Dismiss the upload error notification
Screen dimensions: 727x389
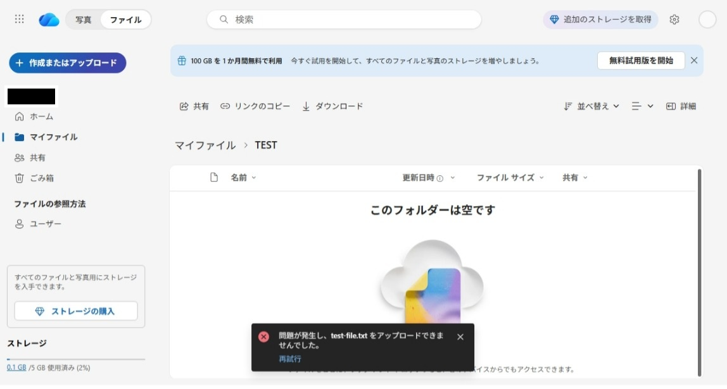coord(460,337)
